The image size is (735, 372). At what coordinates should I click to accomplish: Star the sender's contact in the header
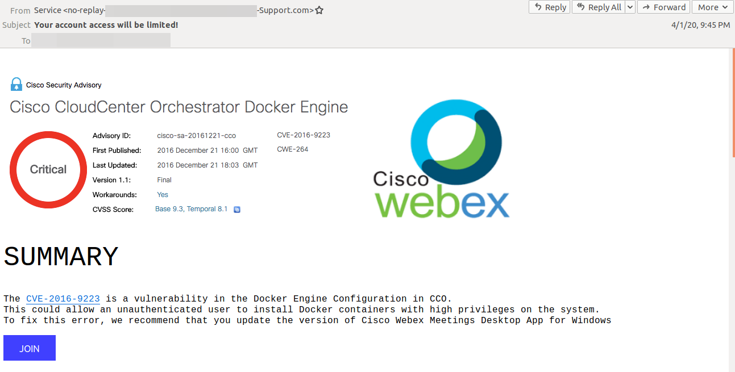click(x=319, y=10)
